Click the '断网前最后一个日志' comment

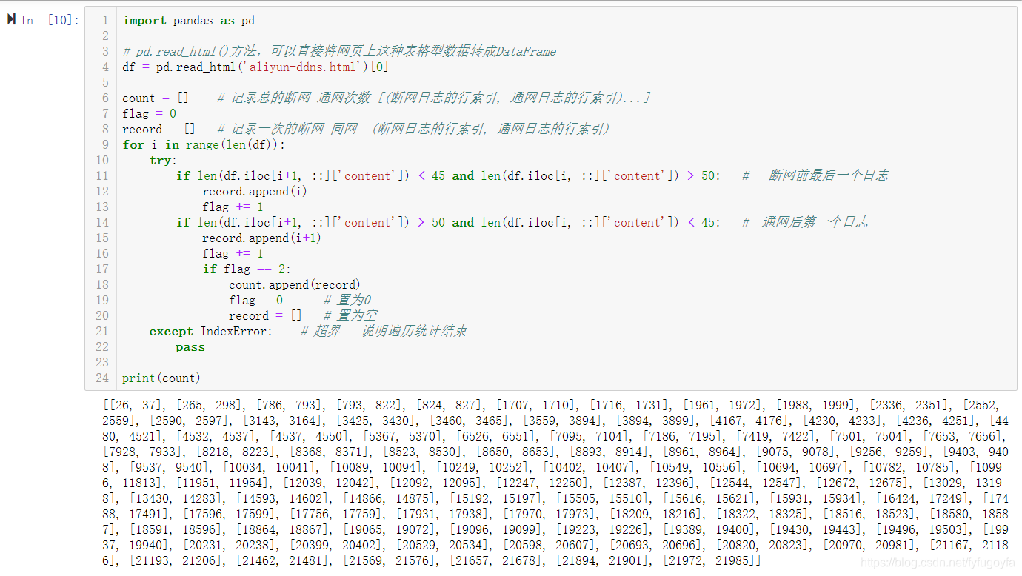(x=829, y=175)
